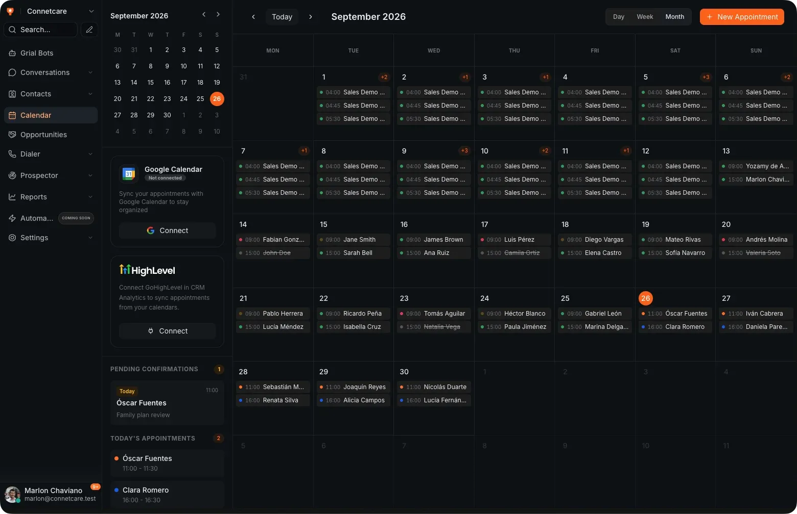Connect GoHighLevel integration
Screen dimensions: 797x514
[x=168, y=331]
